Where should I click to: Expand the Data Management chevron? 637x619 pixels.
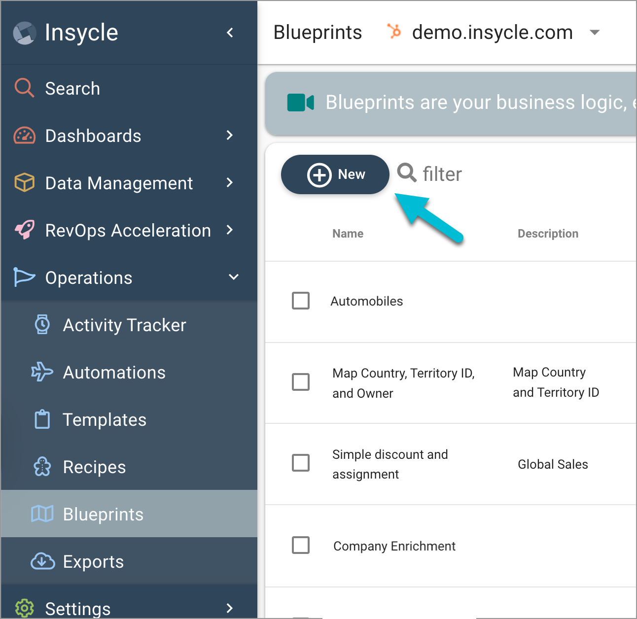[x=230, y=182]
